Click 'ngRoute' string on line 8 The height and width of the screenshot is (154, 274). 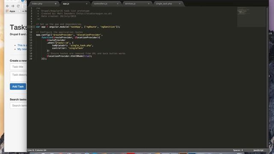pos(91,27)
